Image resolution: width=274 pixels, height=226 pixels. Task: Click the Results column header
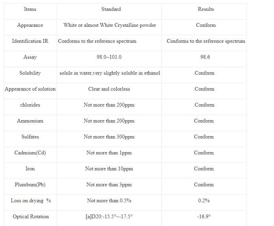(x=206, y=9)
